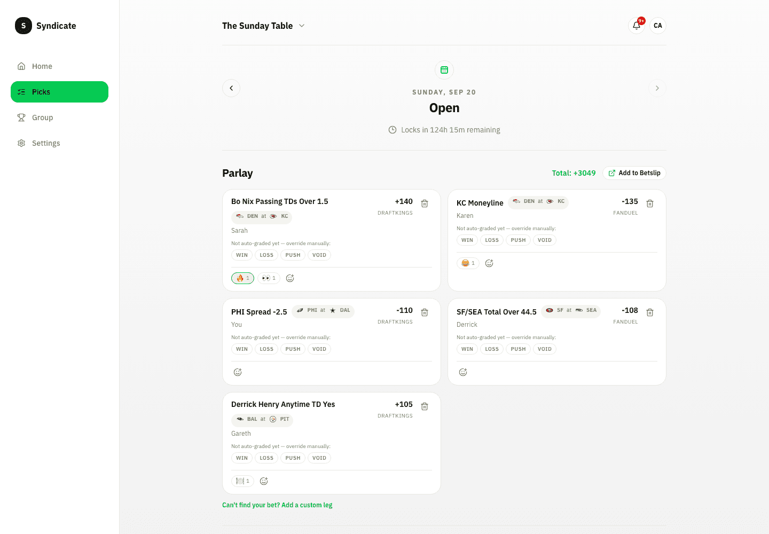The height and width of the screenshot is (534, 769).
Task: Toggle burger reaction on KC Moneyline
Action: click(x=468, y=263)
